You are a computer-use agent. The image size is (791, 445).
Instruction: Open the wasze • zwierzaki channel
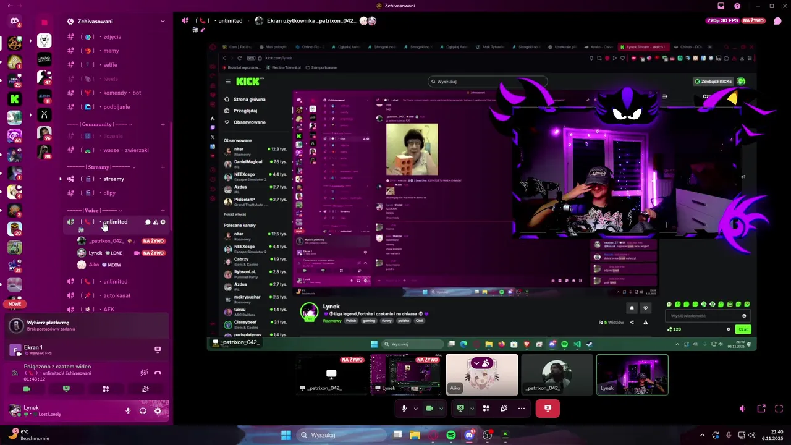coord(116,150)
